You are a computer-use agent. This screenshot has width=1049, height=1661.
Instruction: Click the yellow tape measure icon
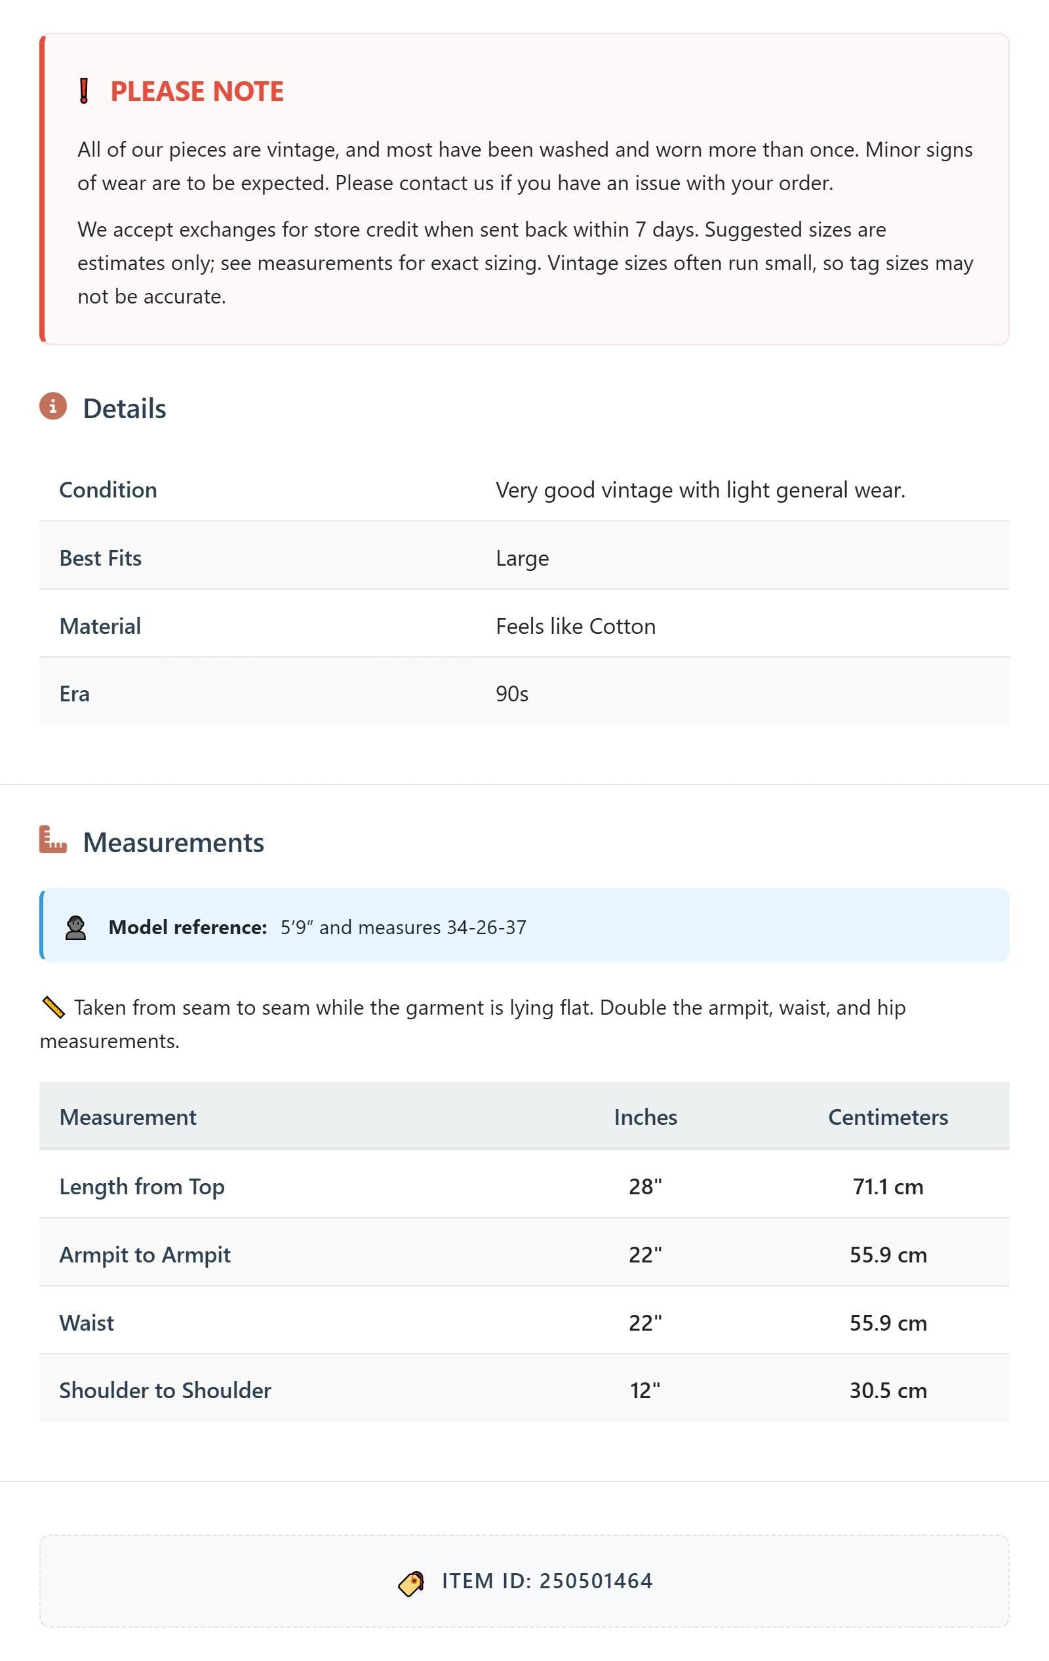click(x=52, y=1007)
